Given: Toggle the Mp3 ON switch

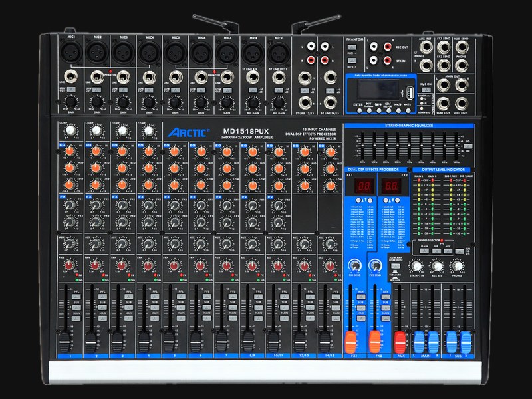Looking at the screenshot, I should (426, 90).
